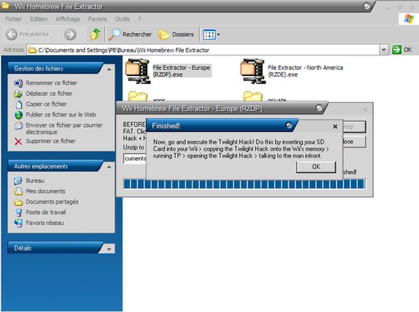The width and height of the screenshot is (419, 312).
Task: Click the File Extractor - Europe filename
Action: (x=181, y=71)
